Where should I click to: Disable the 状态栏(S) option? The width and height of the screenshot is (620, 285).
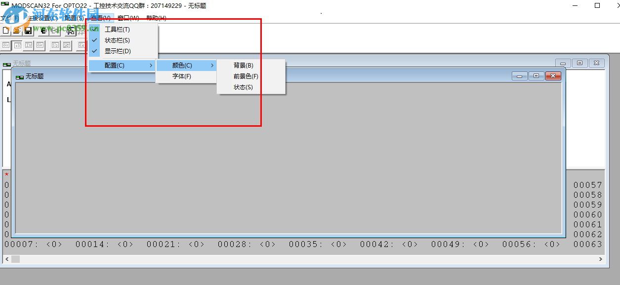click(117, 40)
